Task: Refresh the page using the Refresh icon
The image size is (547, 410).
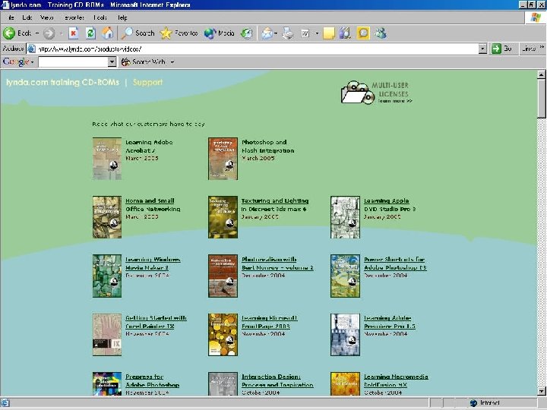Action: (x=90, y=33)
